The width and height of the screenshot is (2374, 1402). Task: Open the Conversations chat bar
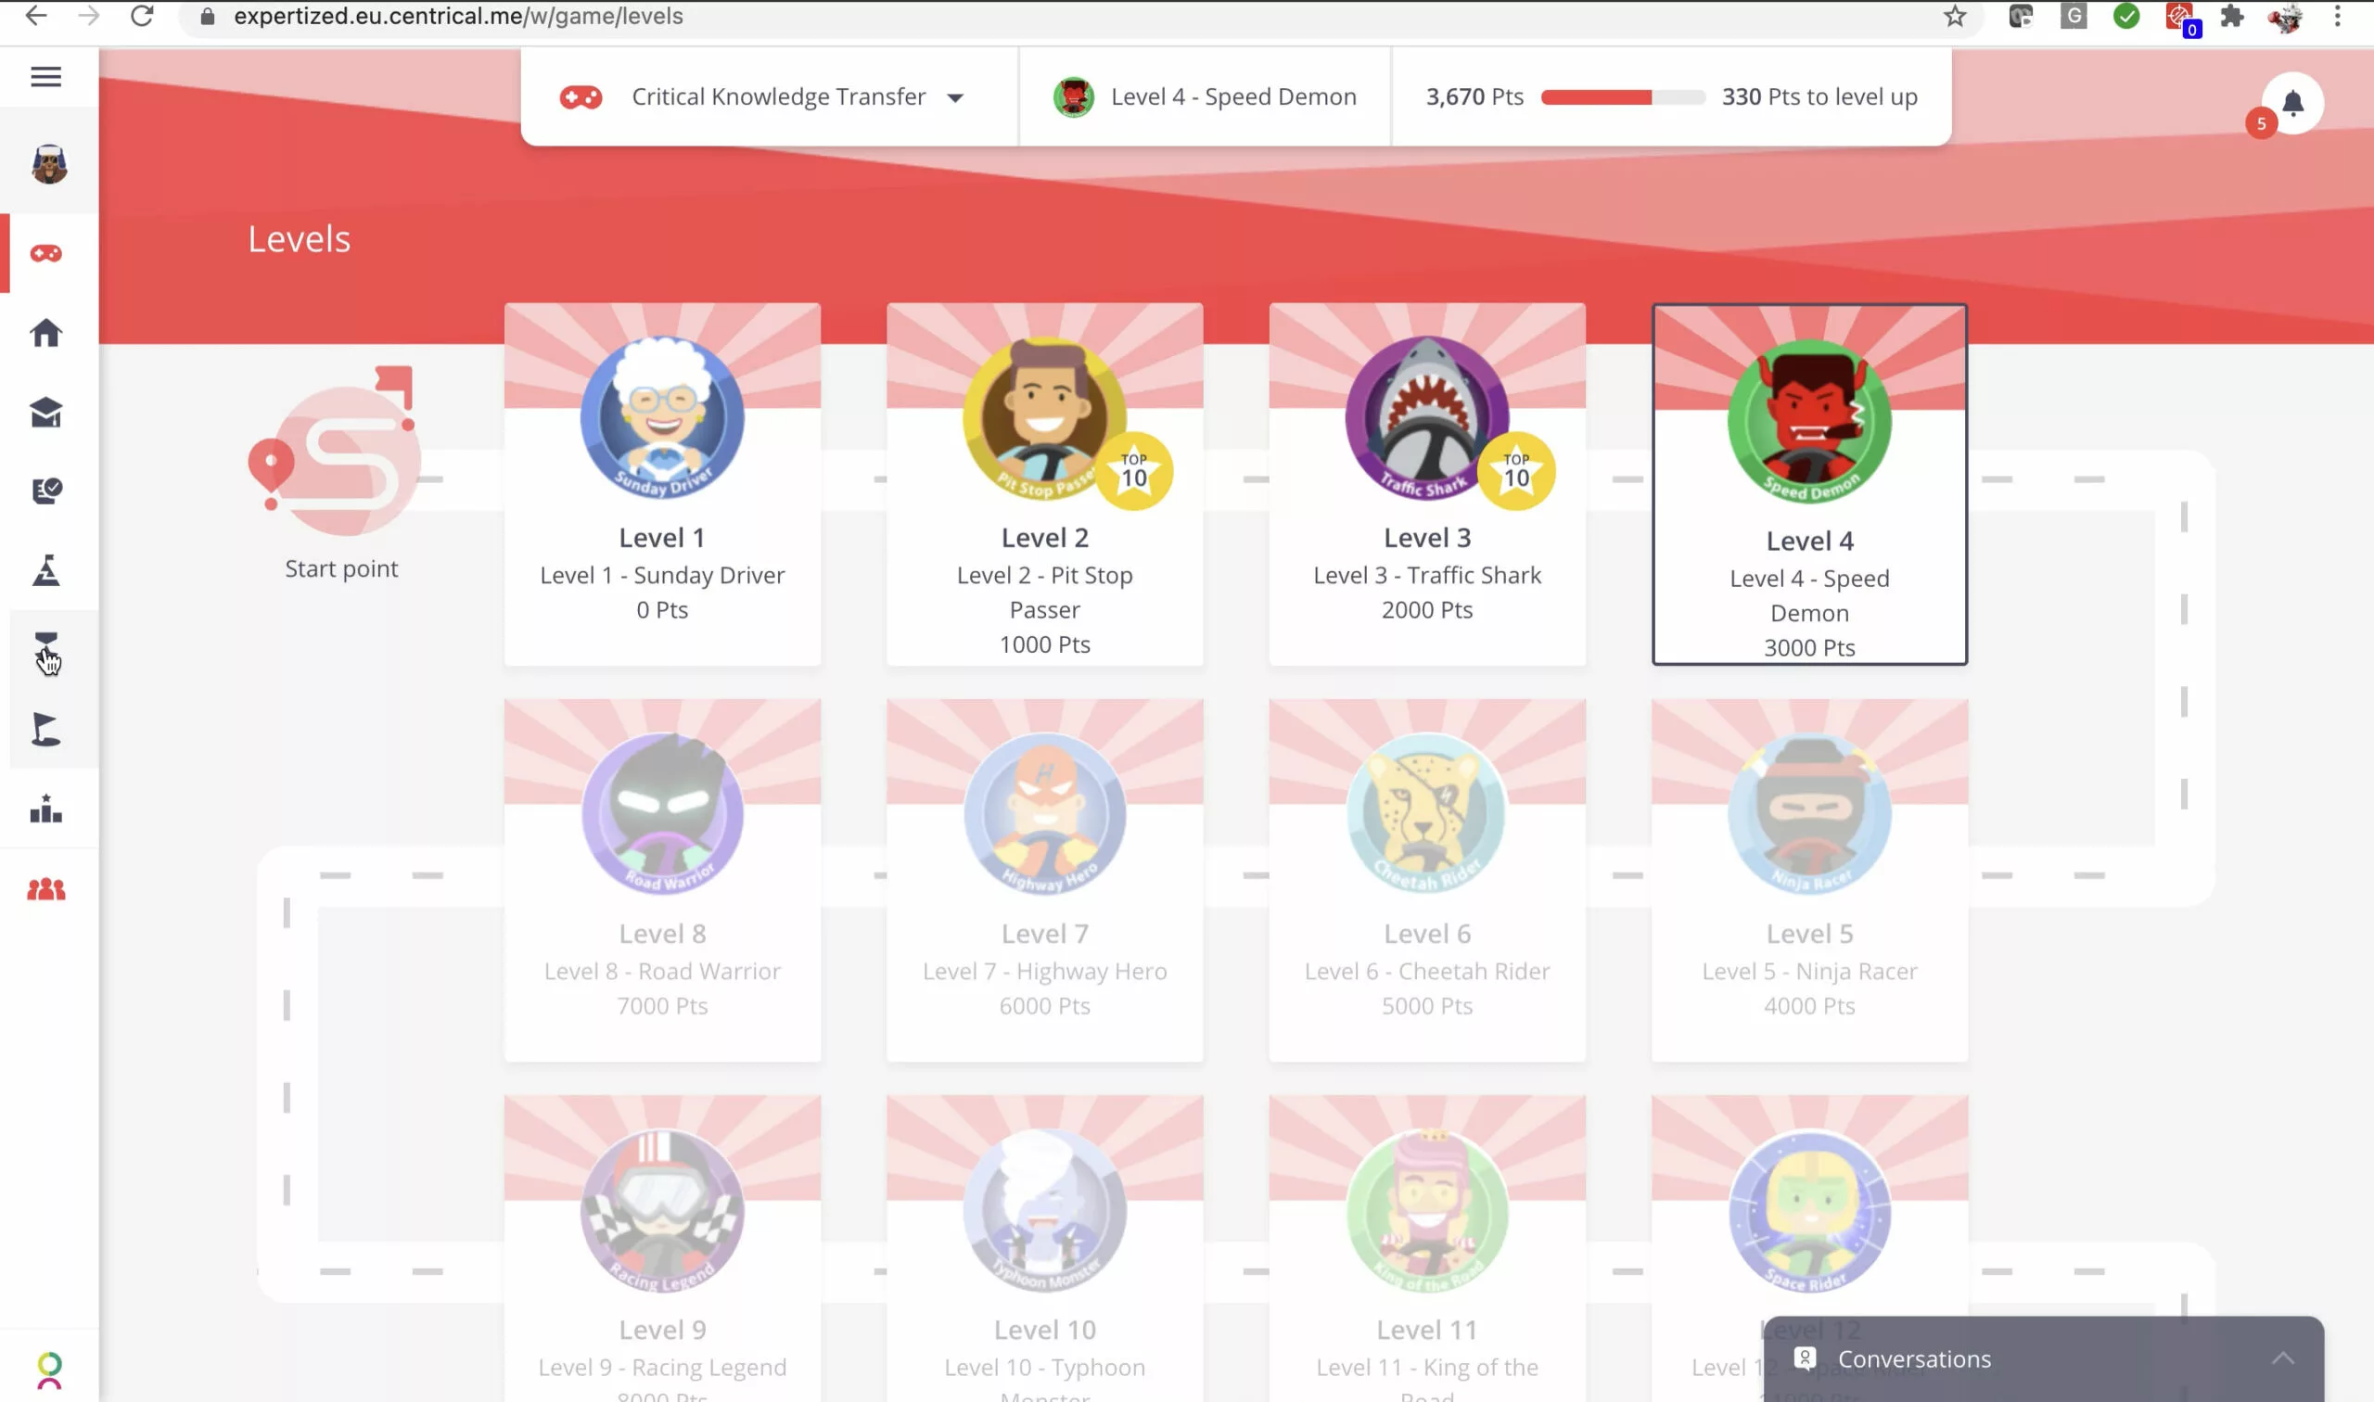(2042, 1358)
